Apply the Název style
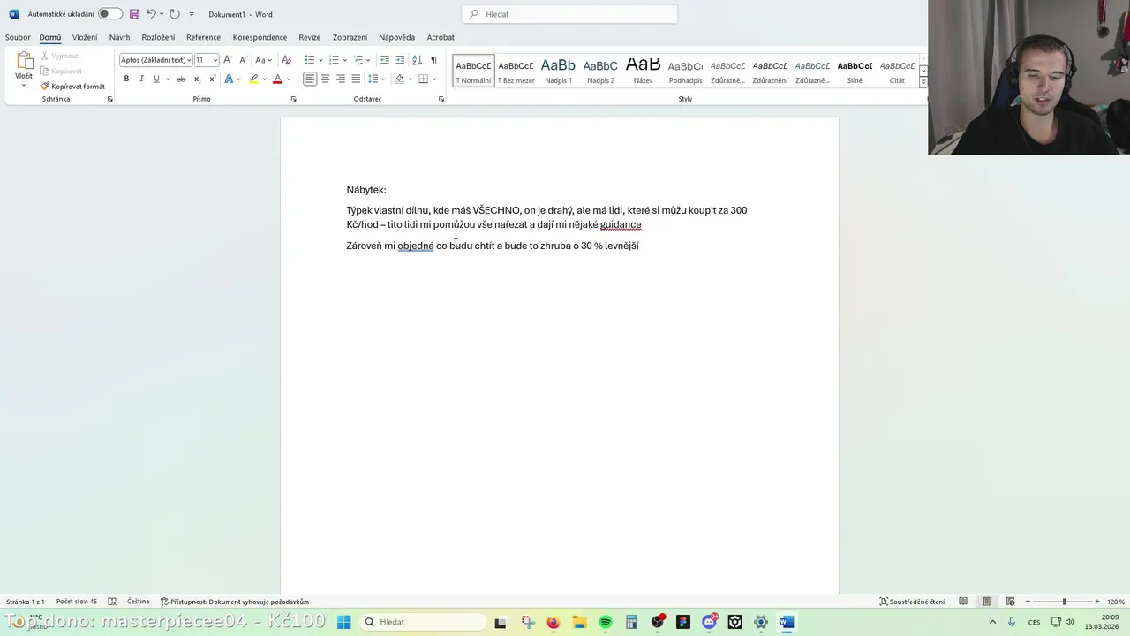 tap(643, 71)
